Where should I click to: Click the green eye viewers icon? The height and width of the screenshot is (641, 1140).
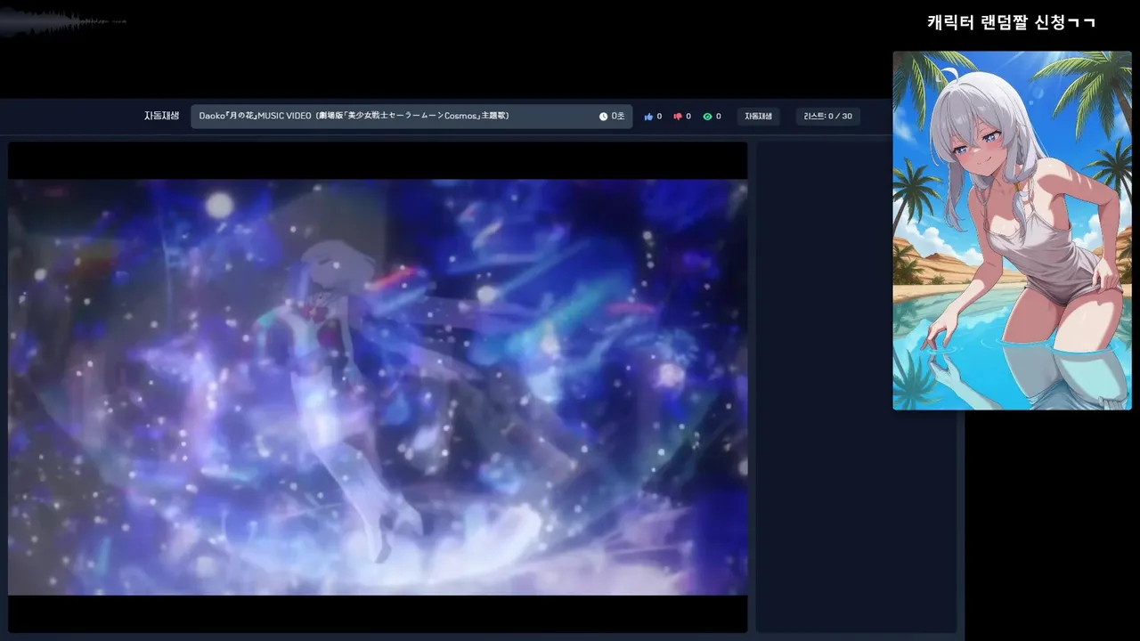tap(707, 117)
